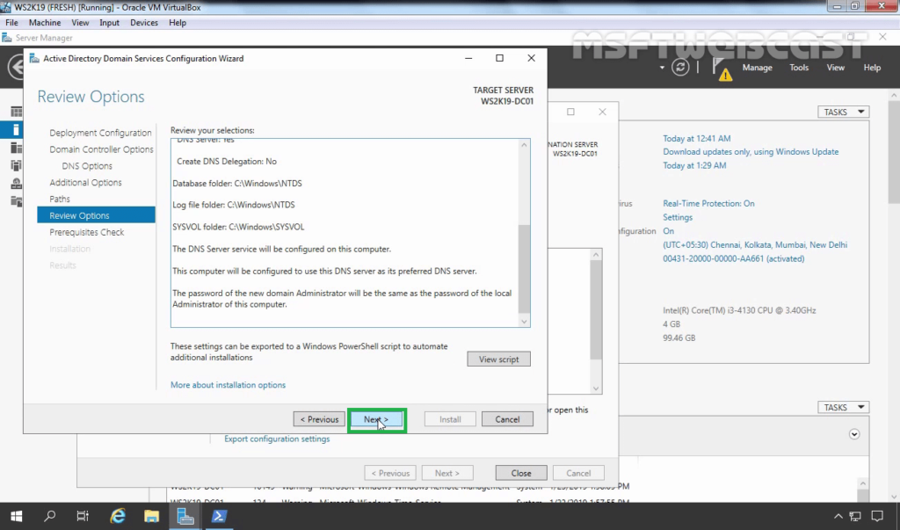Screen dimensions: 900x530
Task: Select All Servers sidebar icon
Action: pyautogui.click(x=16, y=149)
